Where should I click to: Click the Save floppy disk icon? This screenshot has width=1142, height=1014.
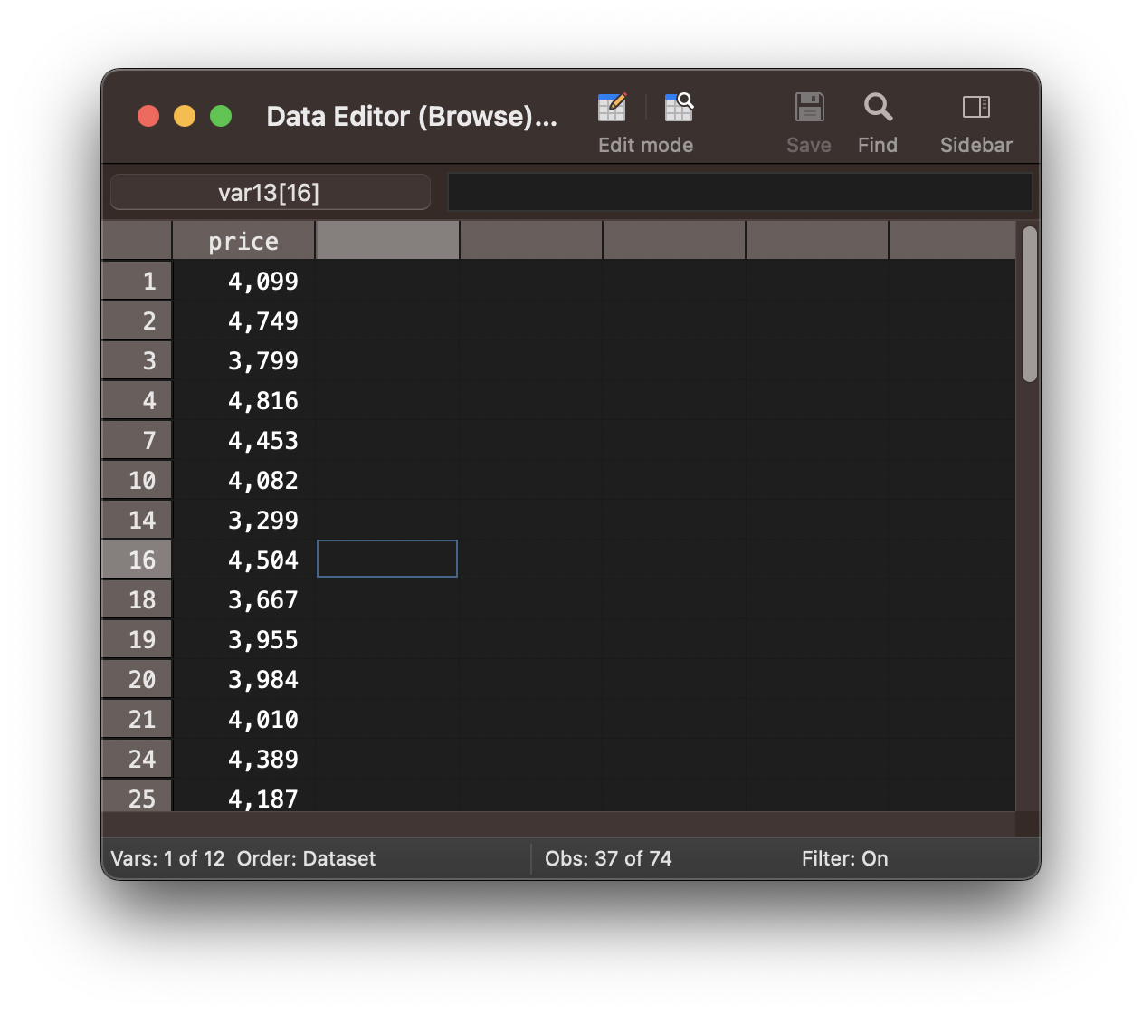pyautogui.click(x=808, y=108)
